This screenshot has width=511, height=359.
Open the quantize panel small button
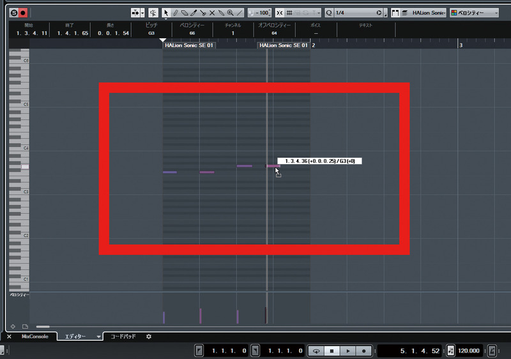coord(386,13)
